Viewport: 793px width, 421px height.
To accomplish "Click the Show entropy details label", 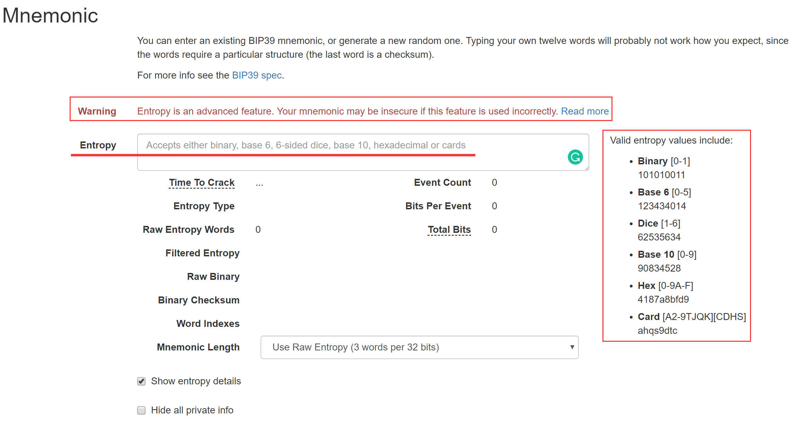I will [x=196, y=381].
